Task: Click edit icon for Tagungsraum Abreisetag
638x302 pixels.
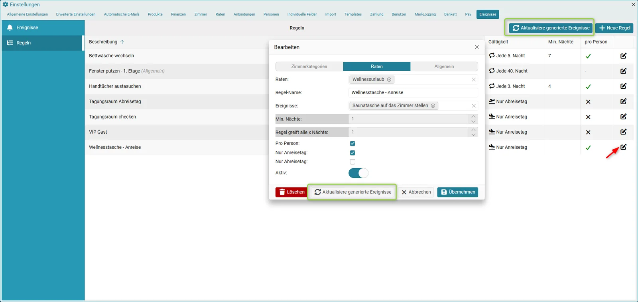Action: click(623, 101)
